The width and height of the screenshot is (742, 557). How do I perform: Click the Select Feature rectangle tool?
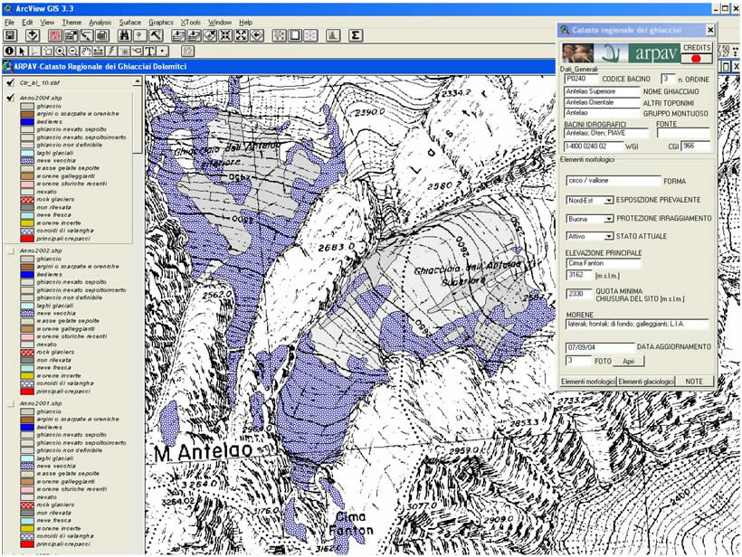pos(47,51)
